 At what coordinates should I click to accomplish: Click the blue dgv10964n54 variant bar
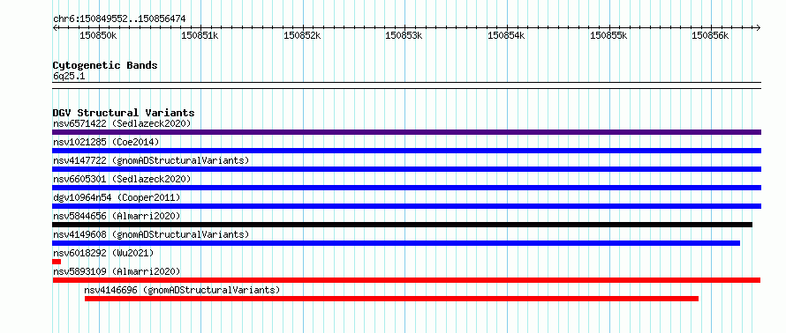406,206
